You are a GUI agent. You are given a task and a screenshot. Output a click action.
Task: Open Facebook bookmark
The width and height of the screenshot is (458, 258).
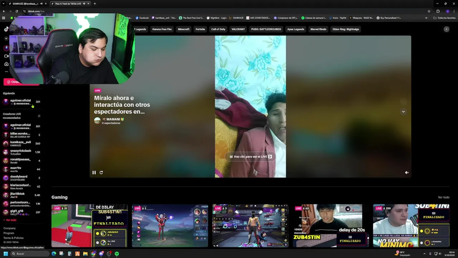pos(142,18)
